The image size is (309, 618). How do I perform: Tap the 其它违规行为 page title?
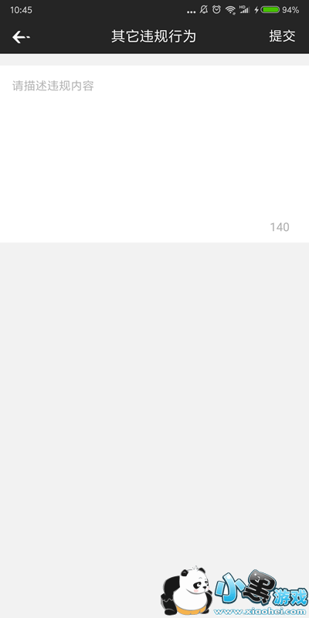(154, 36)
